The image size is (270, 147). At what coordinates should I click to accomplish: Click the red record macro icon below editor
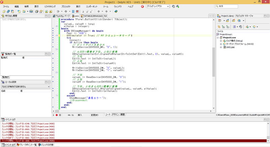pos(56,115)
